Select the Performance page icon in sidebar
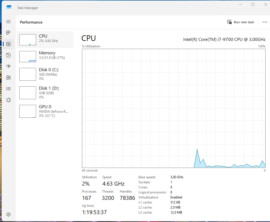 [x=8, y=44]
